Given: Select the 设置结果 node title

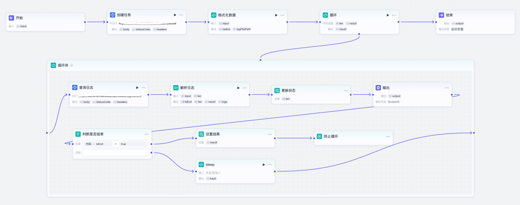Looking at the screenshot, I should pyautogui.click(x=213, y=134).
